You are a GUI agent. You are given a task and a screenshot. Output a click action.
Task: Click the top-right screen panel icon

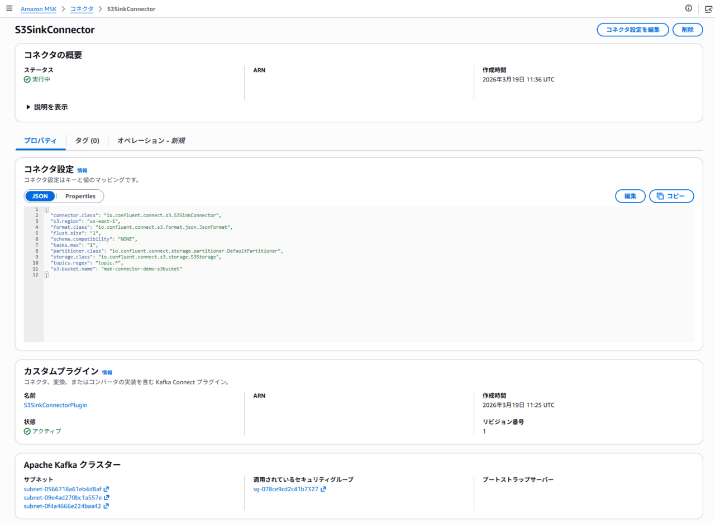[x=708, y=8]
